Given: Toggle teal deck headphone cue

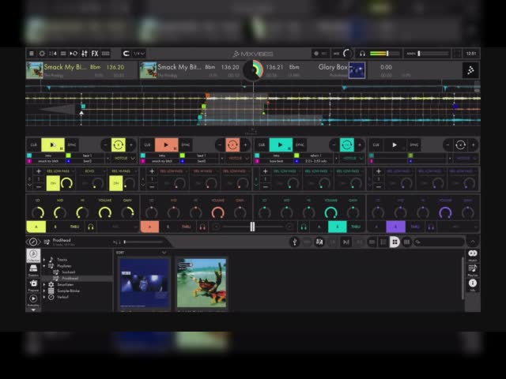Looking at the screenshot, I should pos(304,227).
